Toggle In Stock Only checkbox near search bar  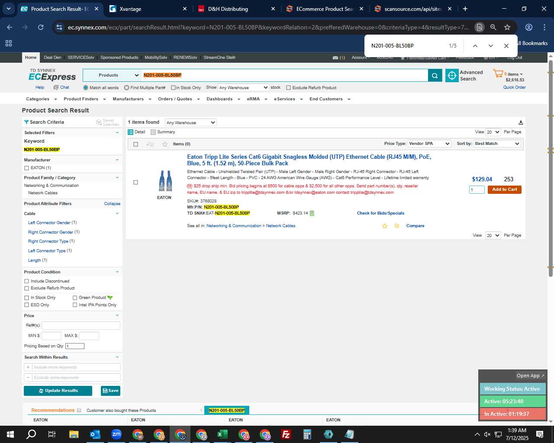click(x=173, y=88)
